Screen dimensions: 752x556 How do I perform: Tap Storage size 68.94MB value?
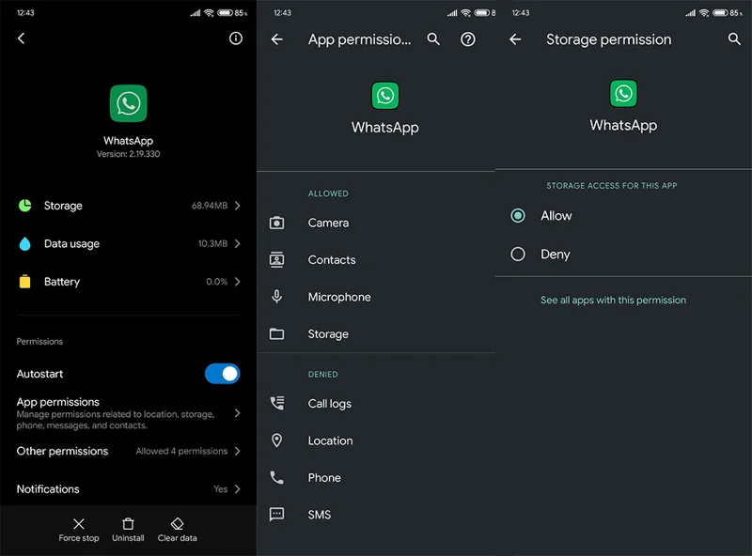210,206
